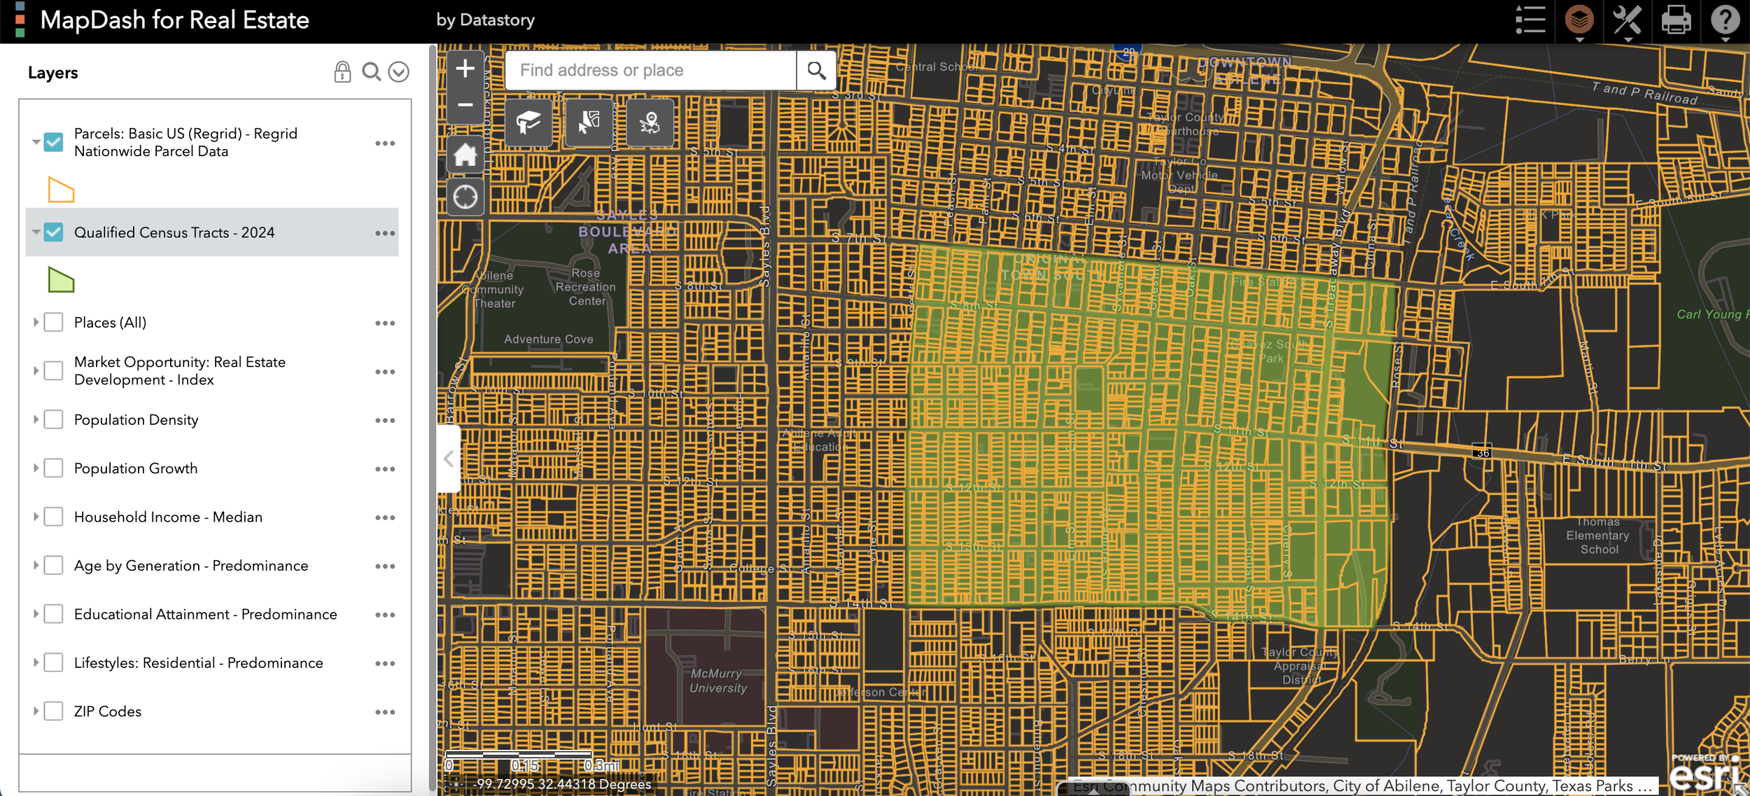Collapse the Layers panel with the side arrow
Screen dimensions: 1750x796
pyautogui.click(x=447, y=459)
